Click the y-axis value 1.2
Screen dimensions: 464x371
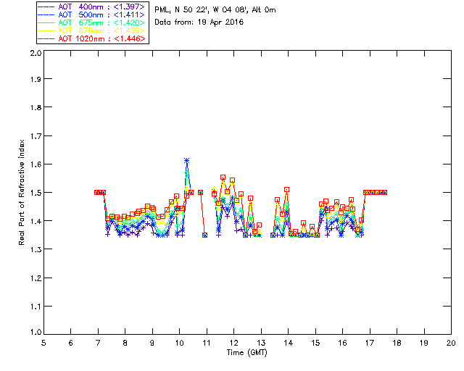pyautogui.click(x=36, y=278)
